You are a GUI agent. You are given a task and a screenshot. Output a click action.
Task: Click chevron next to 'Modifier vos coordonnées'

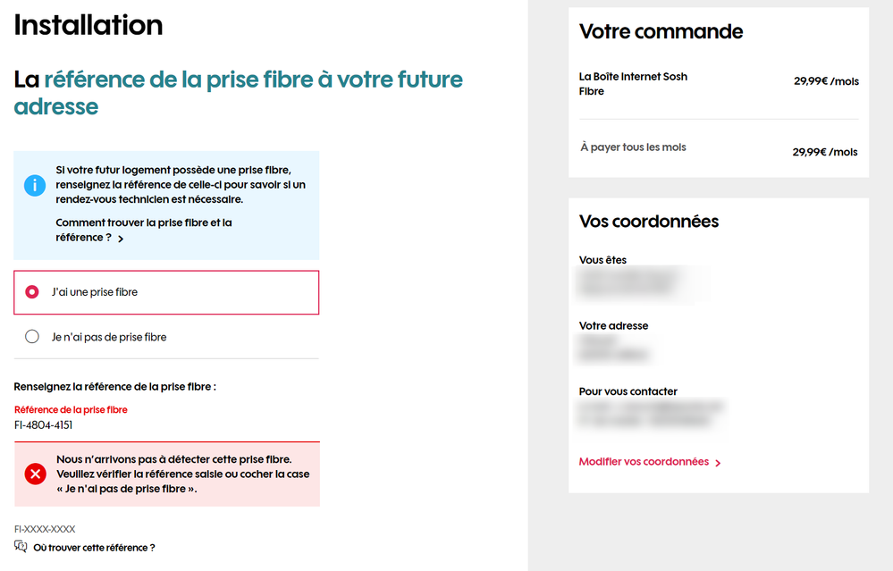pos(718,463)
